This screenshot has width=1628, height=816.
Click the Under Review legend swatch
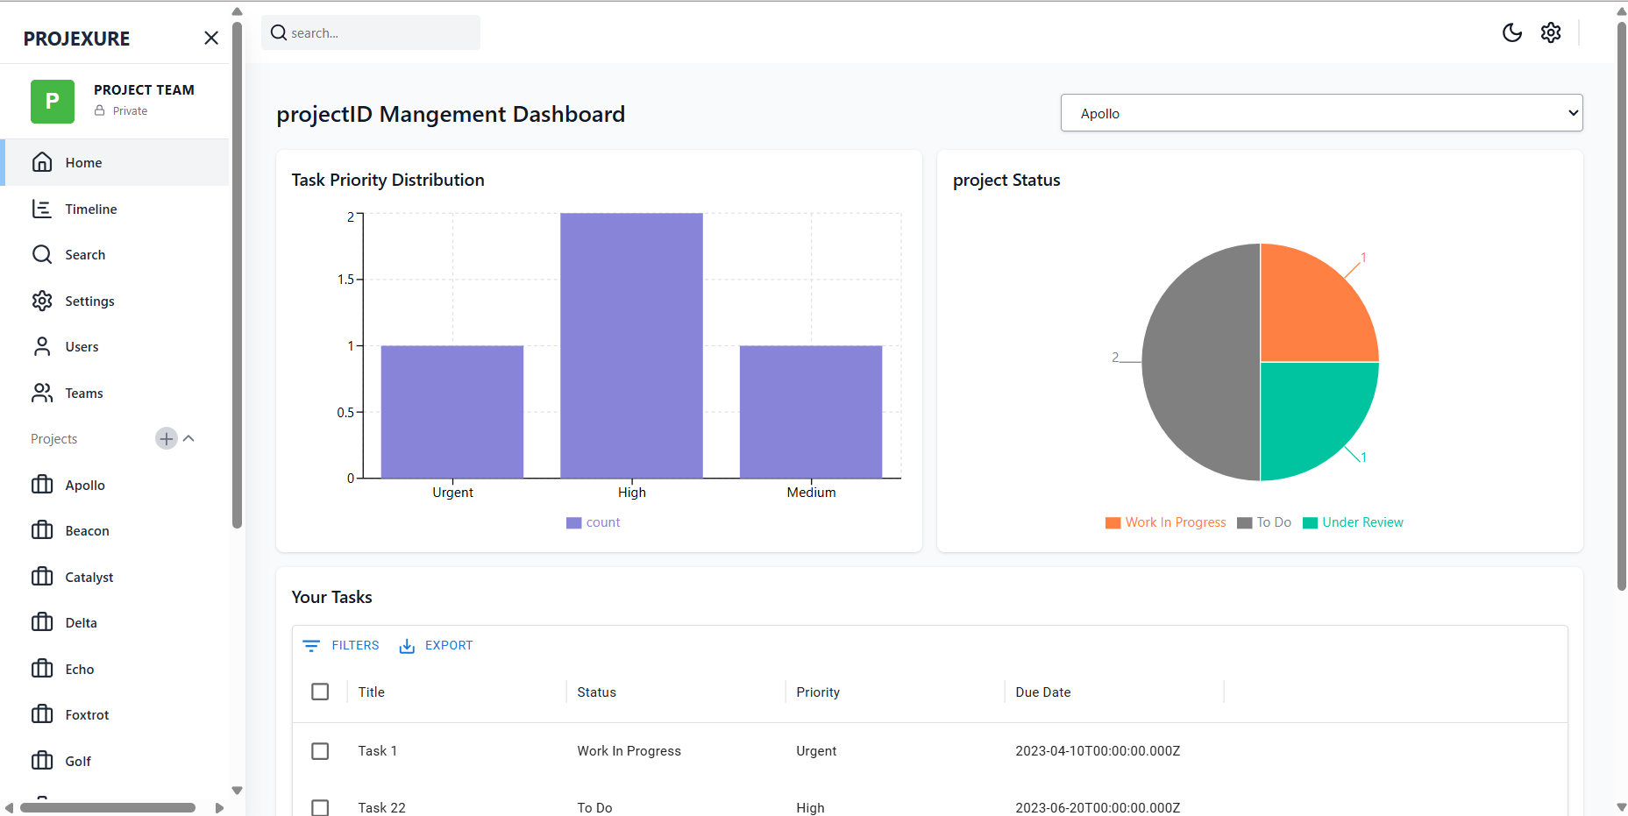point(1311,522)
